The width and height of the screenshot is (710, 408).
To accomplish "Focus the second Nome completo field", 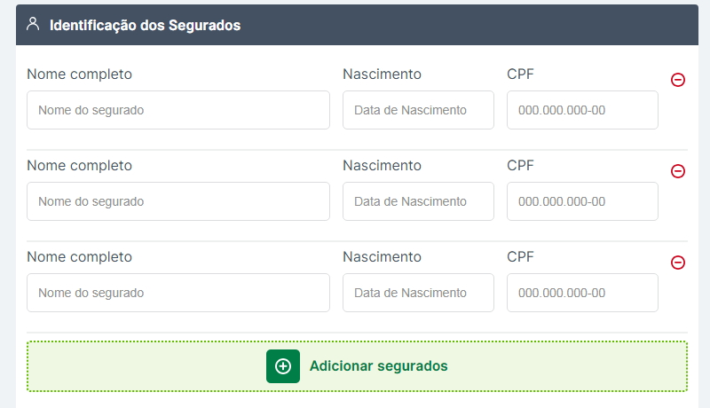I will pos(178,201).
